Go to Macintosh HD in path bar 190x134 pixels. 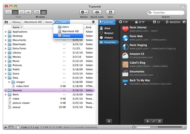pyautogui.click(x=33, y=22)
